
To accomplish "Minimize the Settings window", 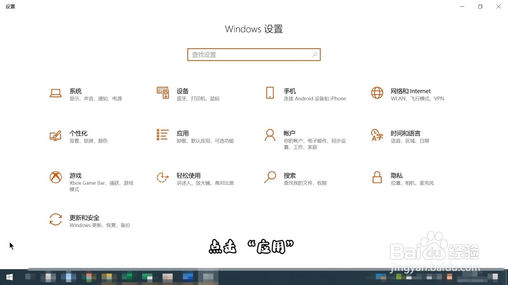I will [x=462, y=6].
